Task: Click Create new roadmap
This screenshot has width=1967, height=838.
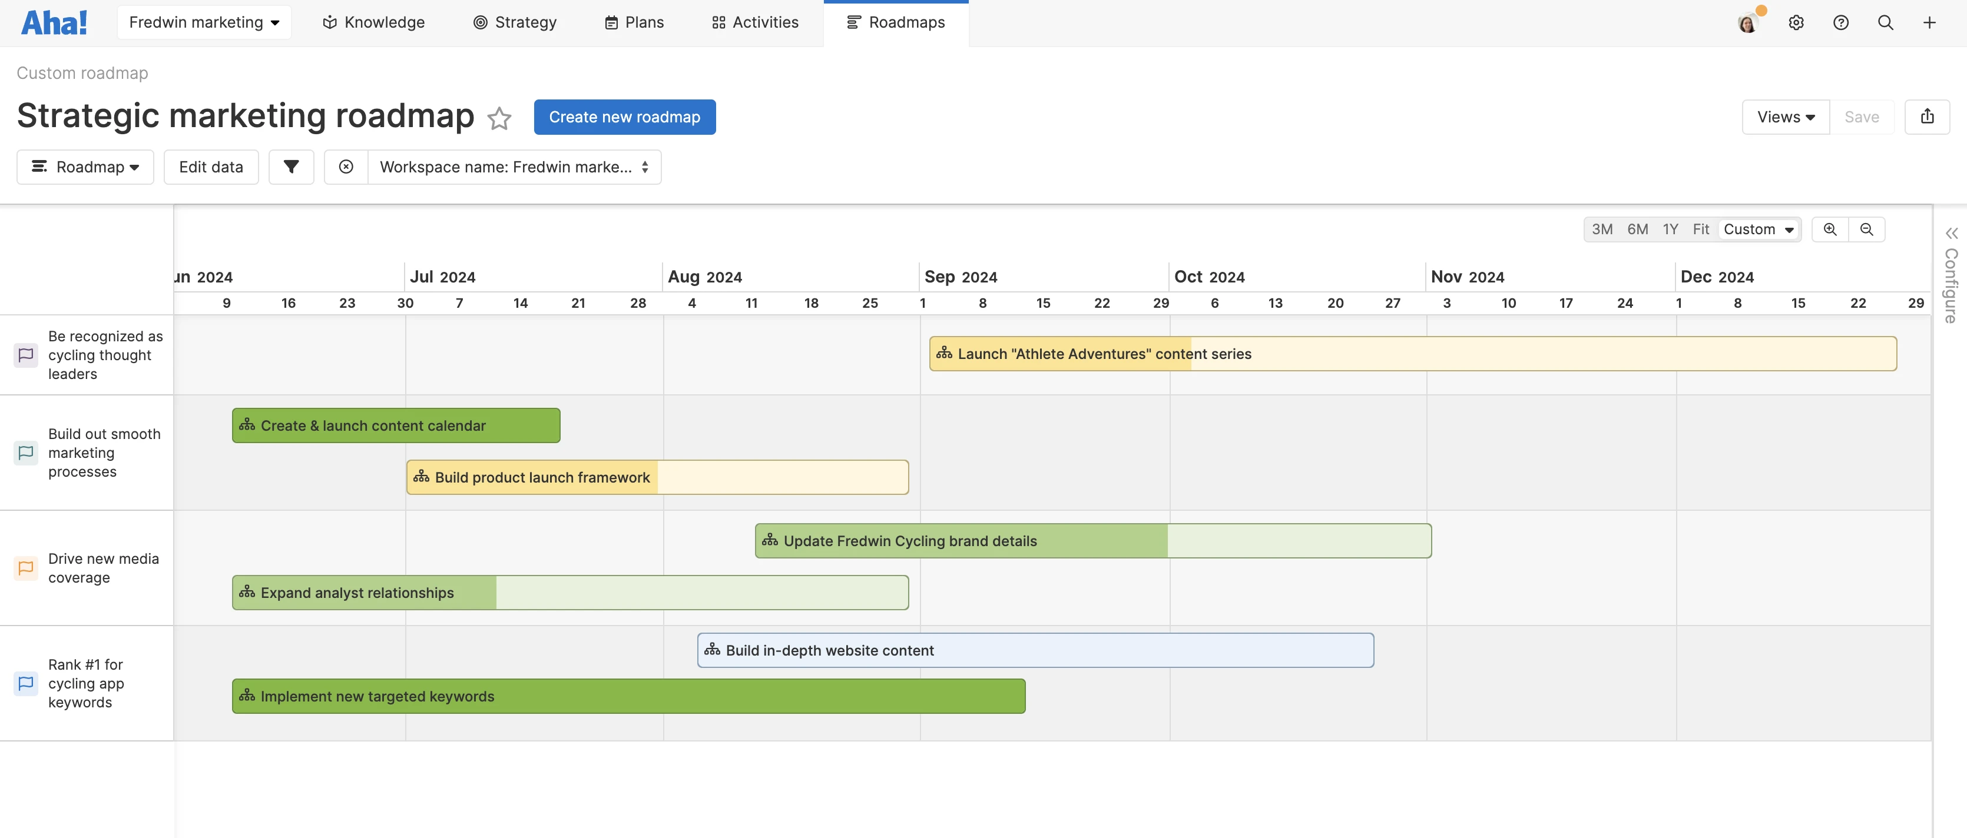Action: 624,117
